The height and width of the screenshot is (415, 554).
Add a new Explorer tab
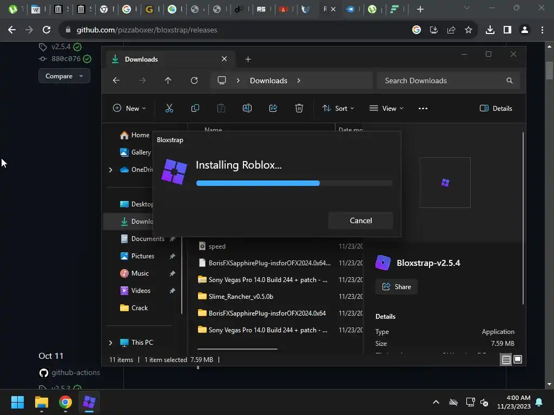(248, 59)
